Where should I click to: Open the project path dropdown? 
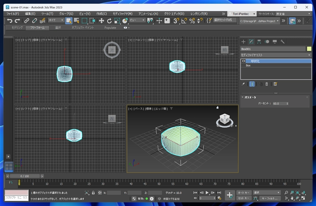tap(260, 21)
